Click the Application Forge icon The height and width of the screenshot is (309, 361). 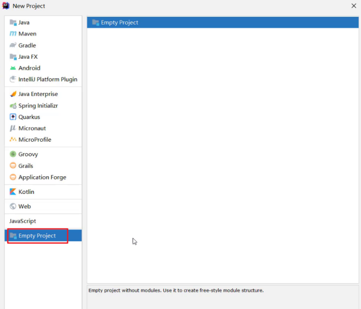coord(13,177)
